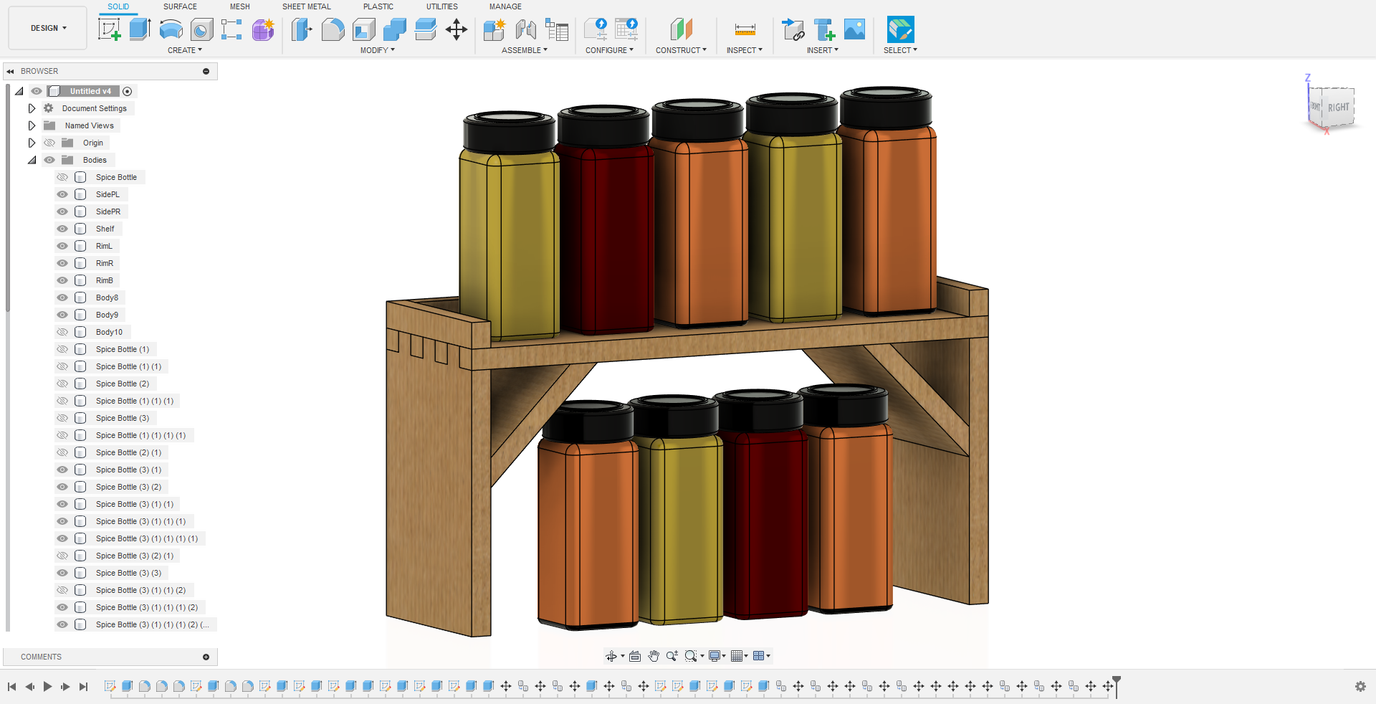Screen dimensions: 1376x704
Task: Select the New Component tool
Action: [x=494, y=29]
